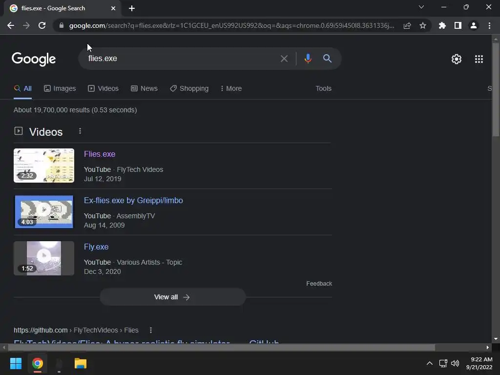Close the flies.exe Google Search tab
The image size is (500, 375).
click(x=113, y=8)
